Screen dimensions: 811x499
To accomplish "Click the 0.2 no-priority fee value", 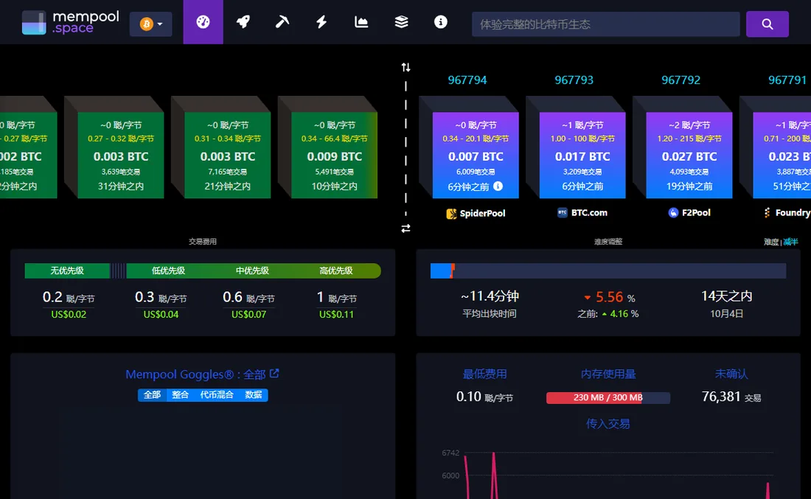I will [69, 297].
